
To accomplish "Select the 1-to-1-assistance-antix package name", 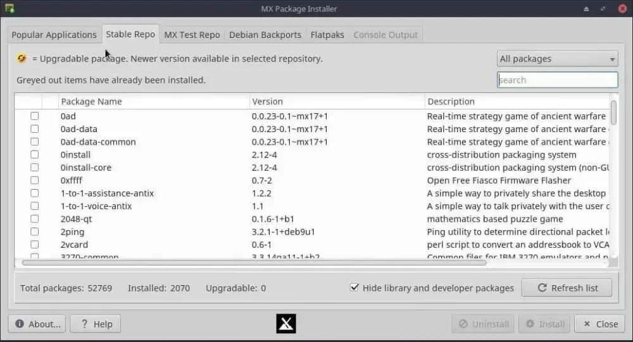I will (x=107, y=193).
